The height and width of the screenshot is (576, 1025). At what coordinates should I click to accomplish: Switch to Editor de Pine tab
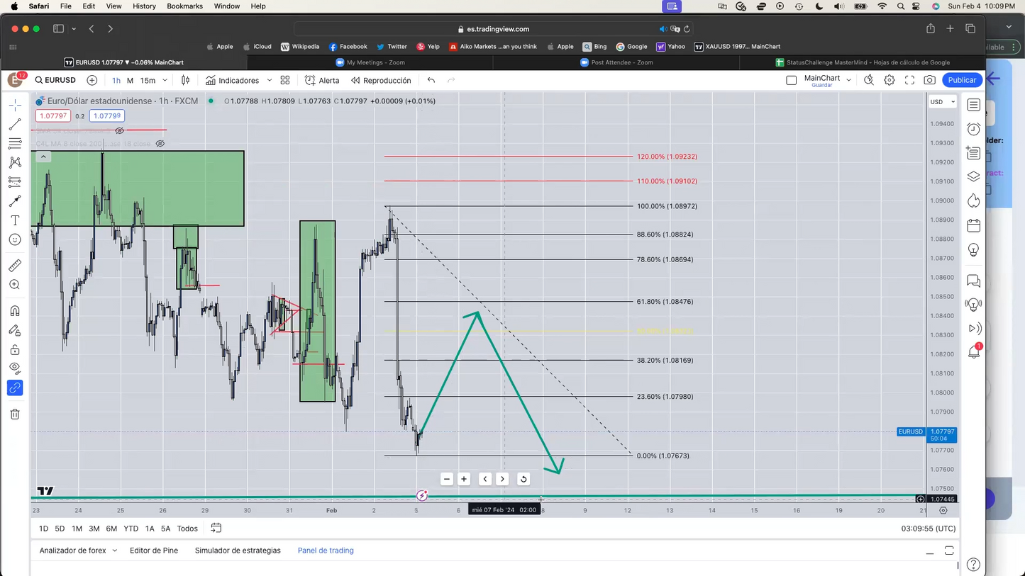(x=154, y=550)
